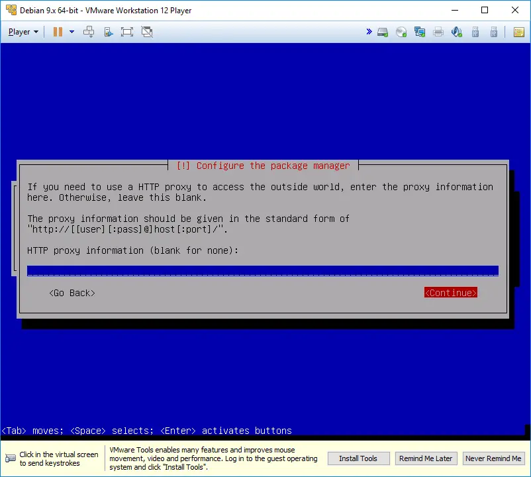Click the VMware Player title bar icon
Viewport: 531px width, 477px height.
11,10
